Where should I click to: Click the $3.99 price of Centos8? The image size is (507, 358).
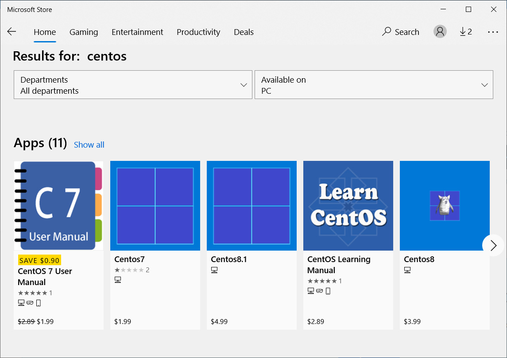coord(412,321)
